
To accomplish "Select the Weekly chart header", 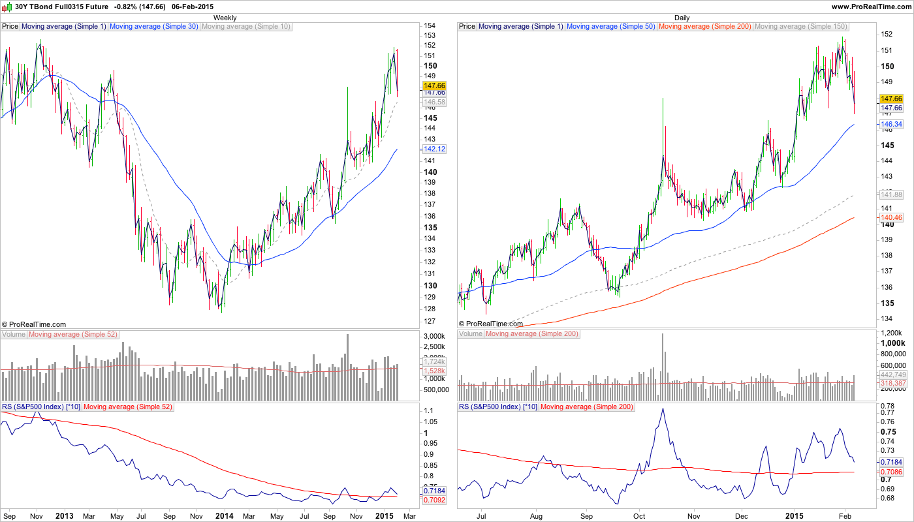I will tap(225, 18).
